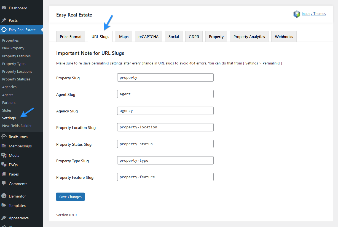338x227 pixels.
Task: Open the Elementor menu label
Action: tap(17, 196)
